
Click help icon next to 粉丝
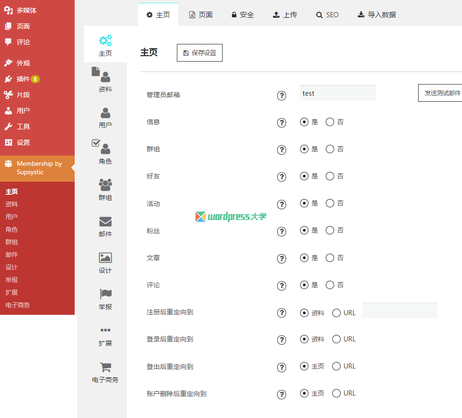point(281,231)
